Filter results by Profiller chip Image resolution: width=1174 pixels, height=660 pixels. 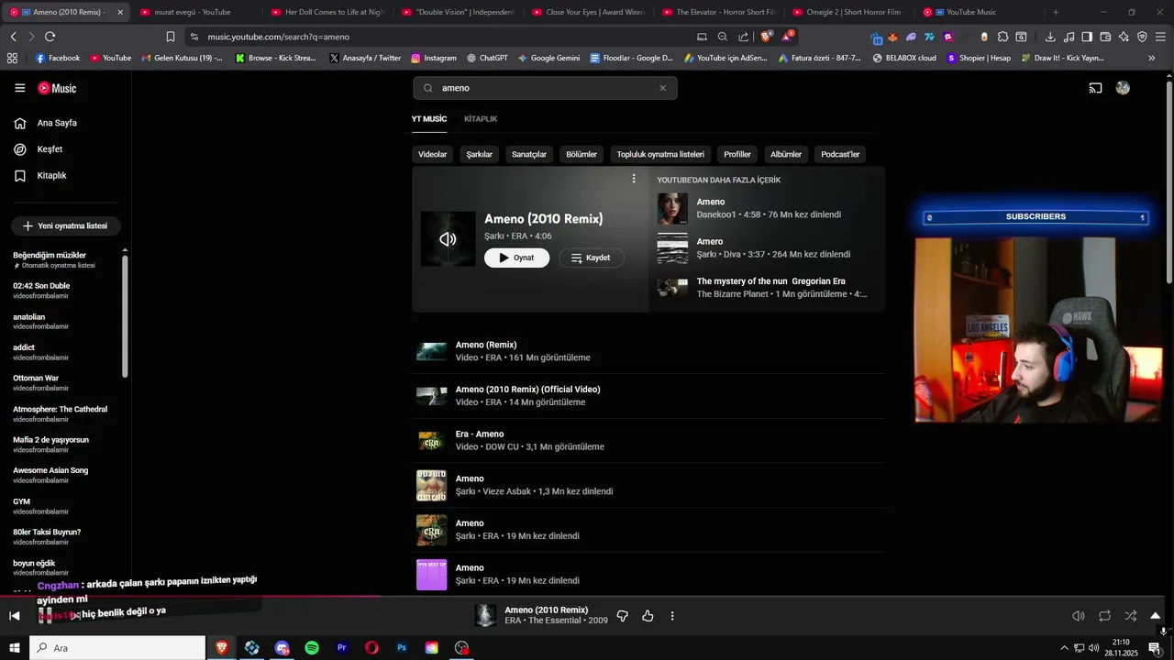click(737, 154)
